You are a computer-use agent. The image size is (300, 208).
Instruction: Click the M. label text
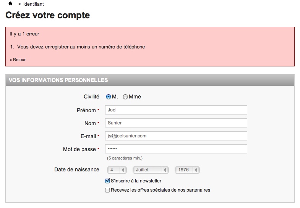pyautogui.click(x=115, y=97)
